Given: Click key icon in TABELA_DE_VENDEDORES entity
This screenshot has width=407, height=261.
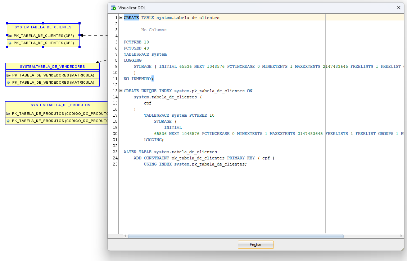Looking at the screenshot, I should (x=9, y=75).
